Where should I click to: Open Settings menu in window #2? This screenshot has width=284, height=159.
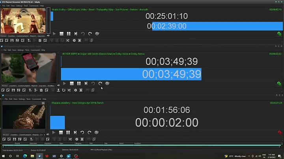[x=21, y=50]
